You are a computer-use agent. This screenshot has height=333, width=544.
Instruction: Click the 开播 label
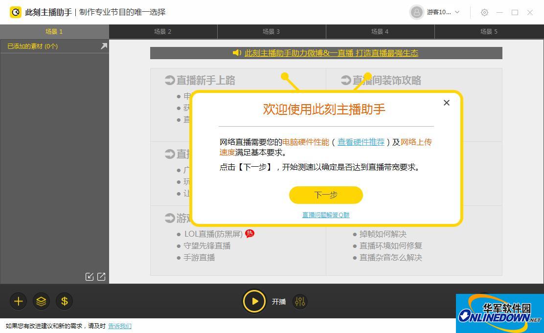tap(279, 302)
